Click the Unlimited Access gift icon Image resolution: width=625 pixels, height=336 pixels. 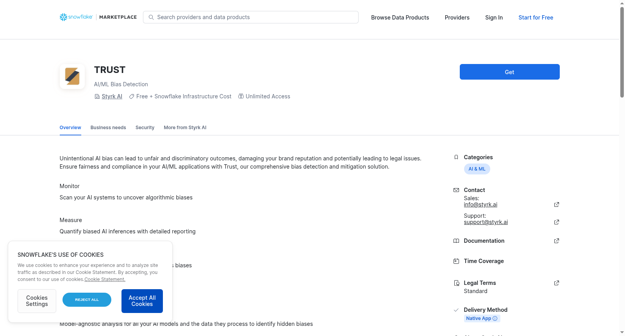241,96
